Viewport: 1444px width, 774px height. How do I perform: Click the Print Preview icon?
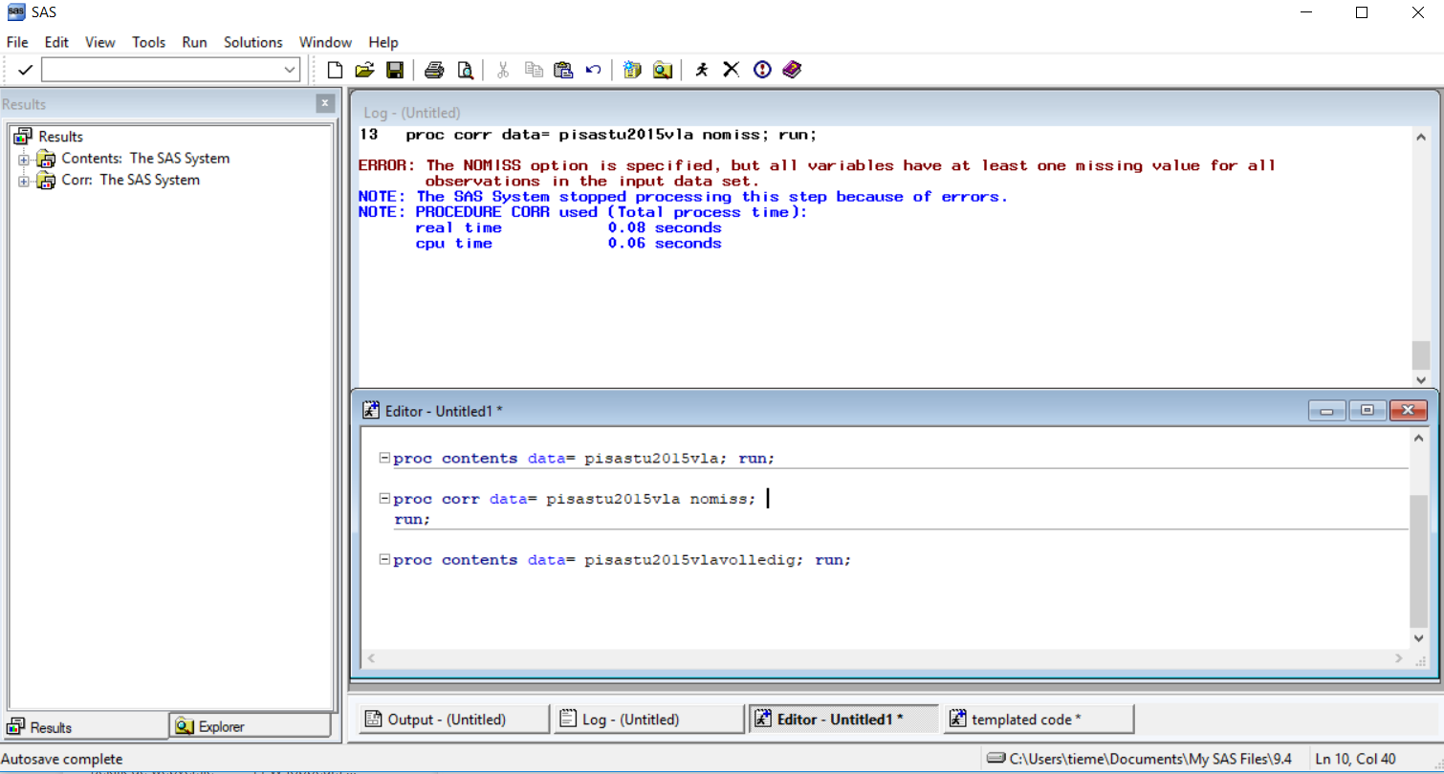(465, 70)
